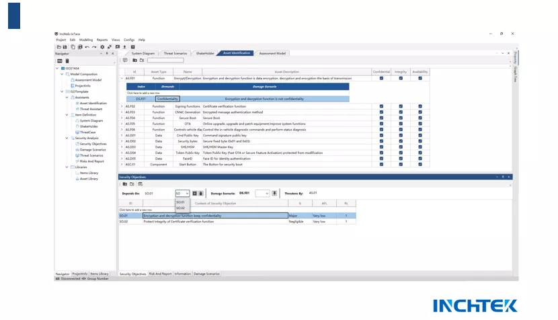Viewport: 558px width, 320px height.
Task: Click the open project folder icon
Action: 58,47
